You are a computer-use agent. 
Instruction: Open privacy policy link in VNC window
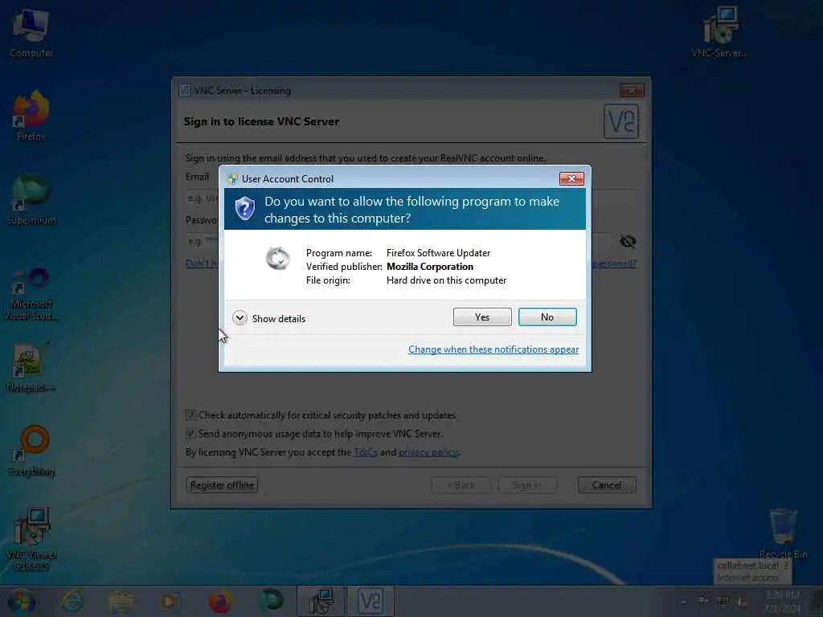(x=428, y=452)
